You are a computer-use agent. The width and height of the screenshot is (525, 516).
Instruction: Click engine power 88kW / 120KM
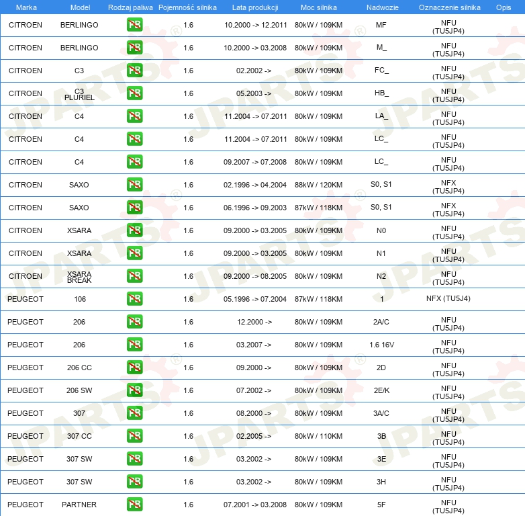pos(318,185)
